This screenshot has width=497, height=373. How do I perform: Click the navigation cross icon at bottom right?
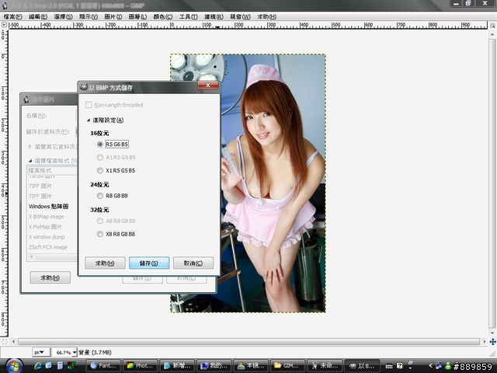tap(492, 342)
